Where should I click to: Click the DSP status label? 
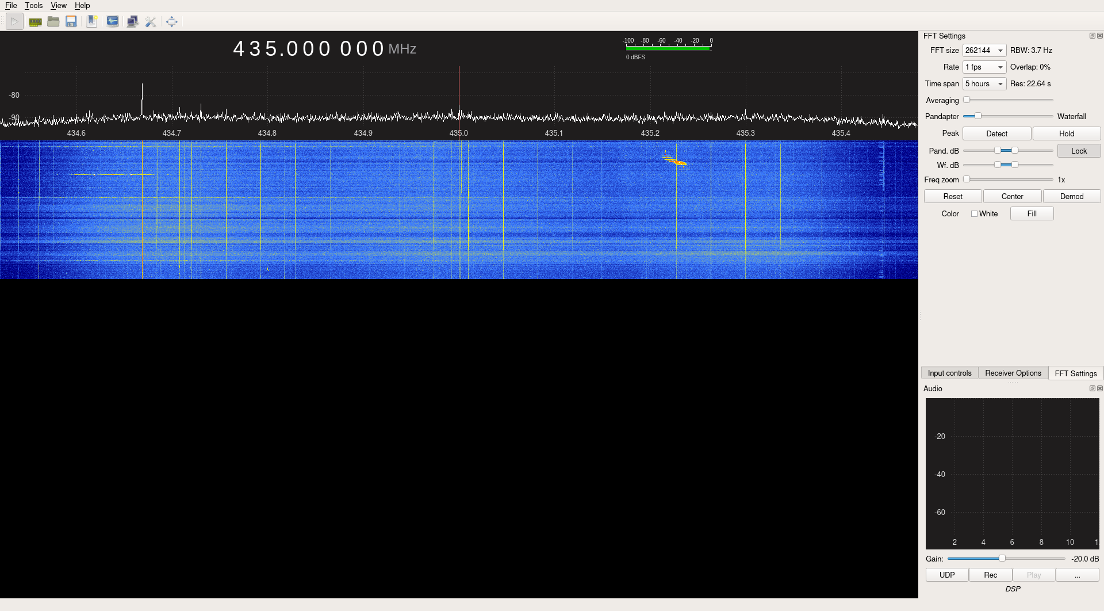coord(1013,589)
